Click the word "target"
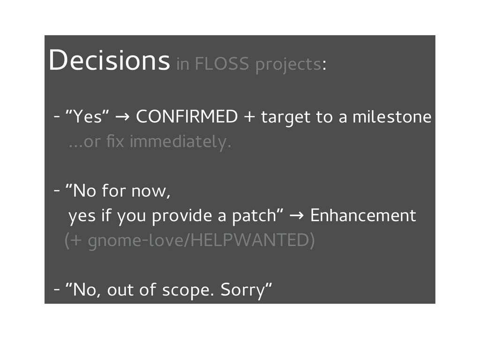Screen dimensions: 480x339 coord(285,118)
